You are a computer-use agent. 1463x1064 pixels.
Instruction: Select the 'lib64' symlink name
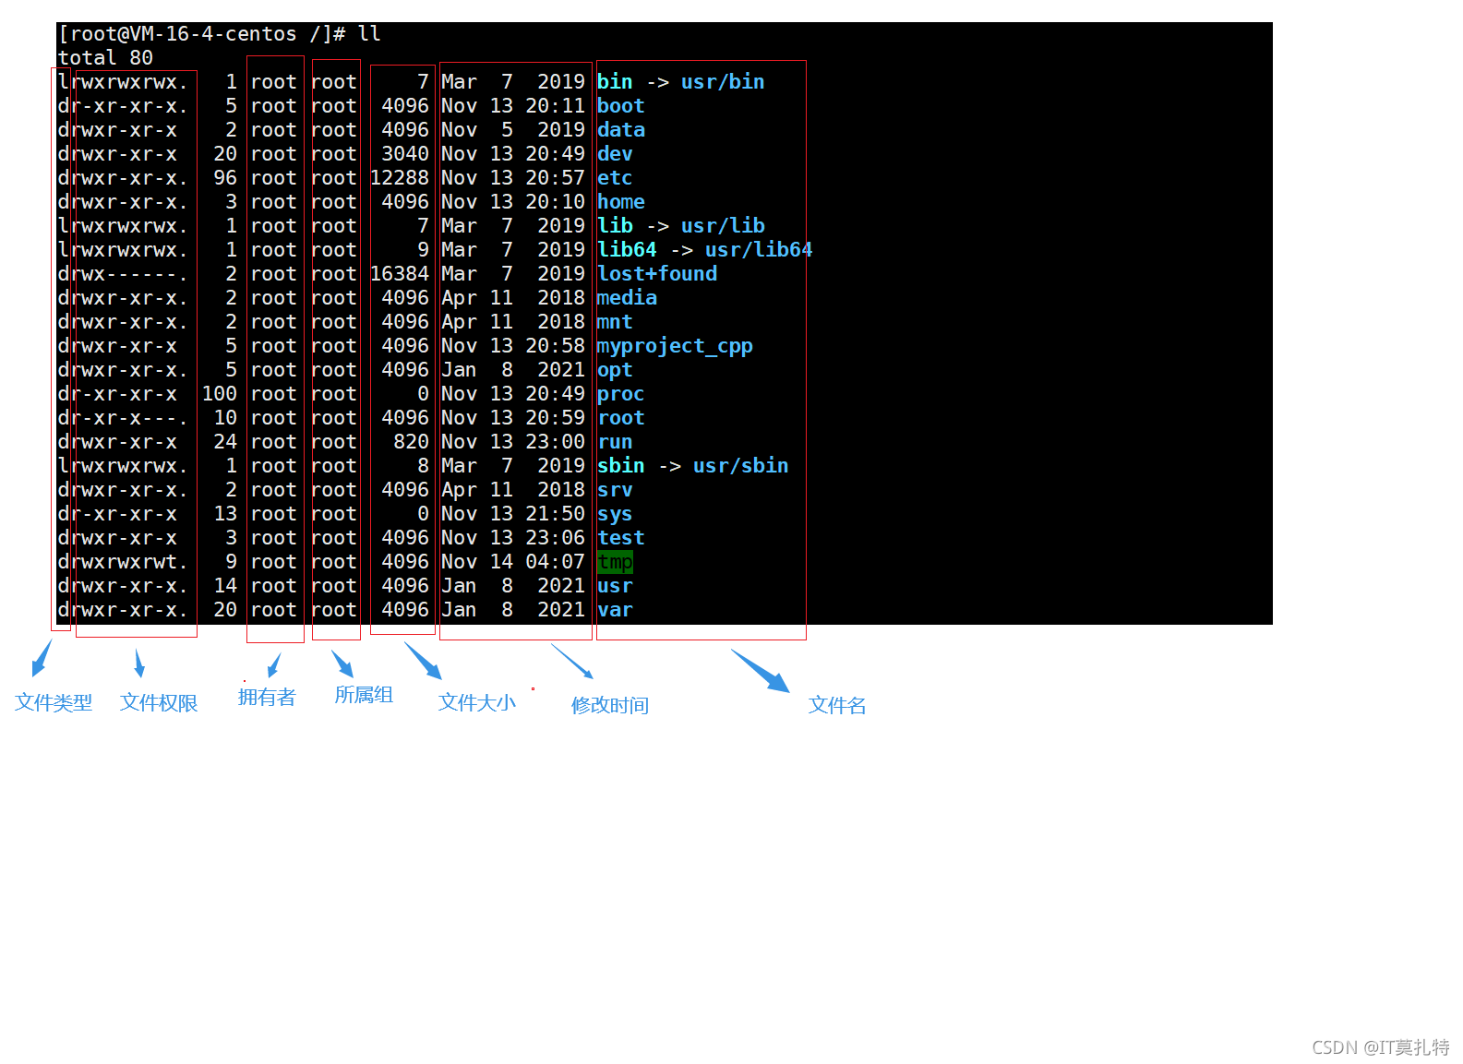point(627,250)
